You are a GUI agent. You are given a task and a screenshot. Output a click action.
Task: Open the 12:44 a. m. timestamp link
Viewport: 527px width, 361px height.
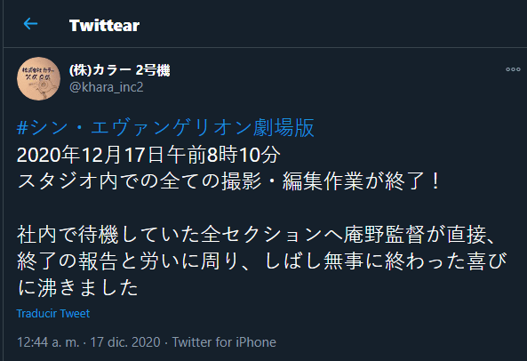coord(48,342)
